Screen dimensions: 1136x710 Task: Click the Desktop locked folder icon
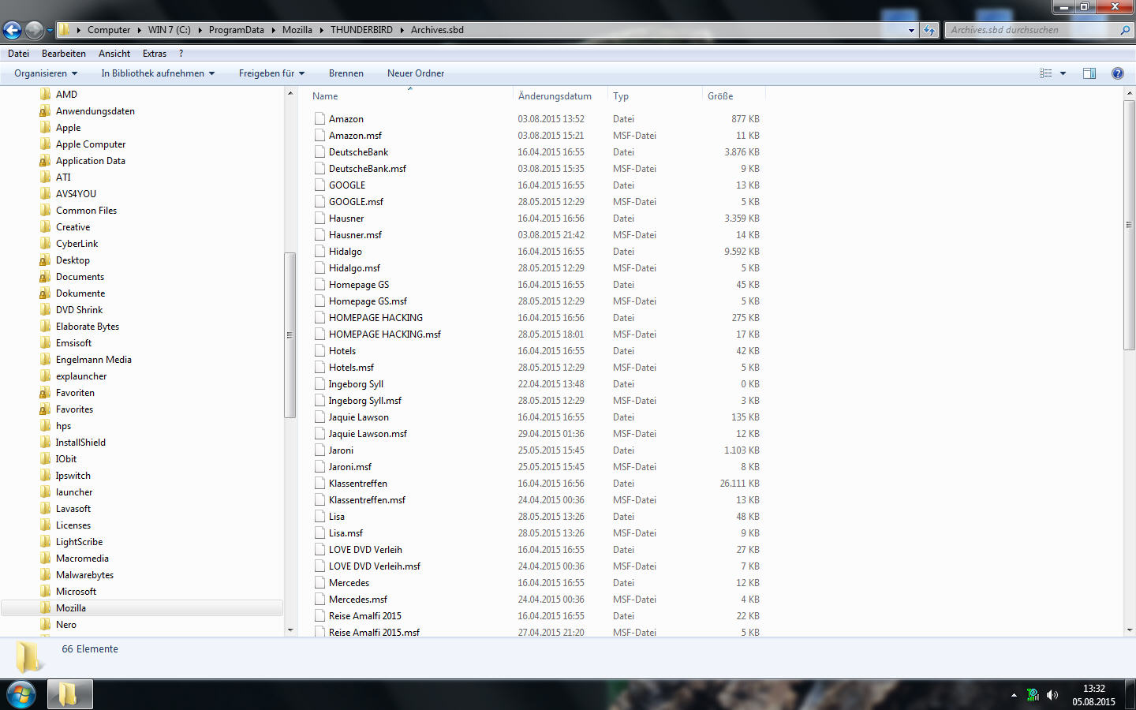(x=45, y=260)
